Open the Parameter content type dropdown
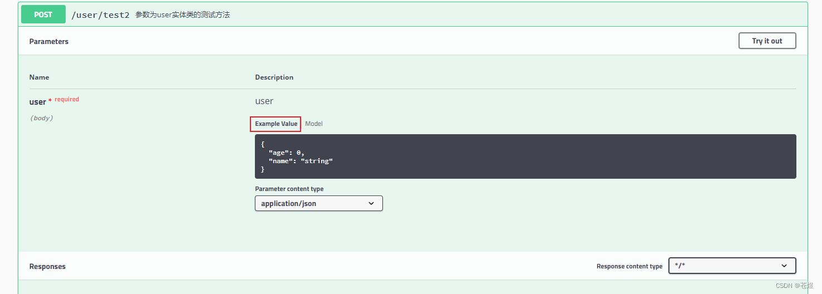 click(x=319, y=203)
